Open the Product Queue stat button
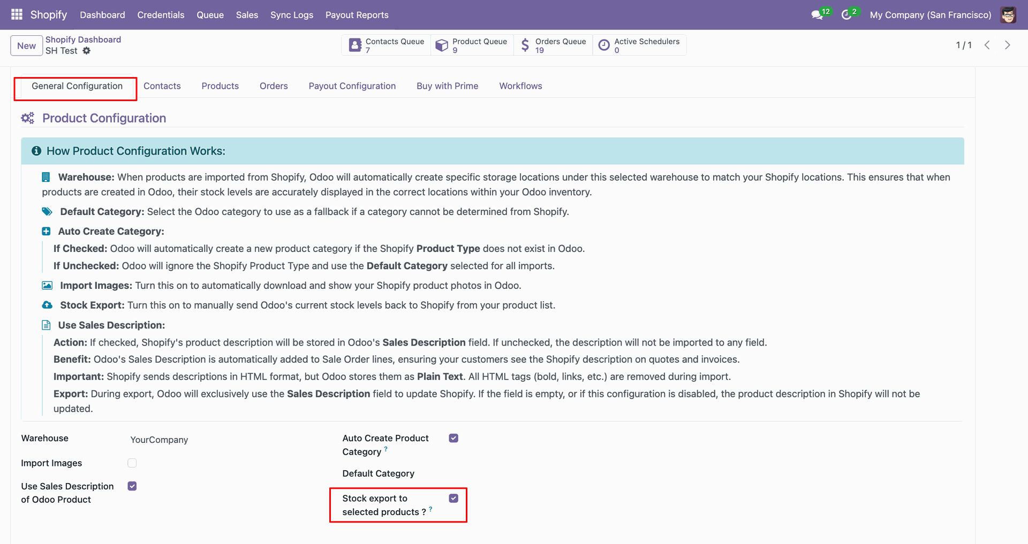Screen dimensions: 1028x544 472,45
